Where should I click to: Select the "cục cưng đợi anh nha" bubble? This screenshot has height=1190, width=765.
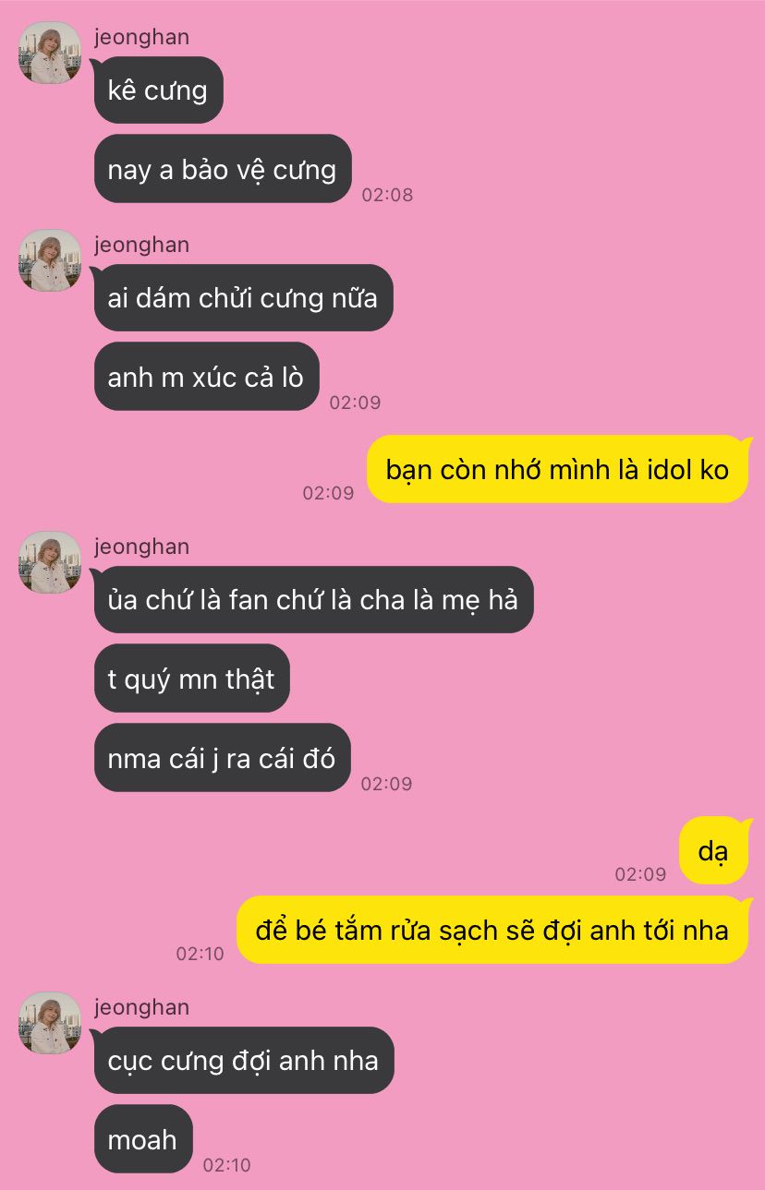click(244, 1060)
